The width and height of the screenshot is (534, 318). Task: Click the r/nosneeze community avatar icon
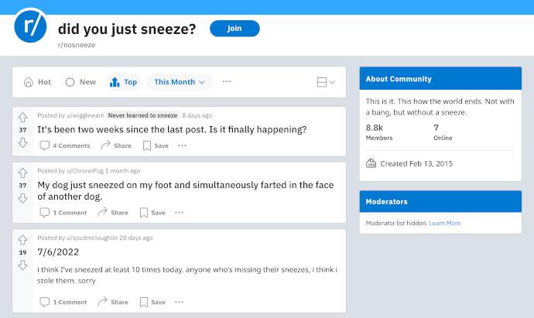pyautogui.click(x=30, y=26)
